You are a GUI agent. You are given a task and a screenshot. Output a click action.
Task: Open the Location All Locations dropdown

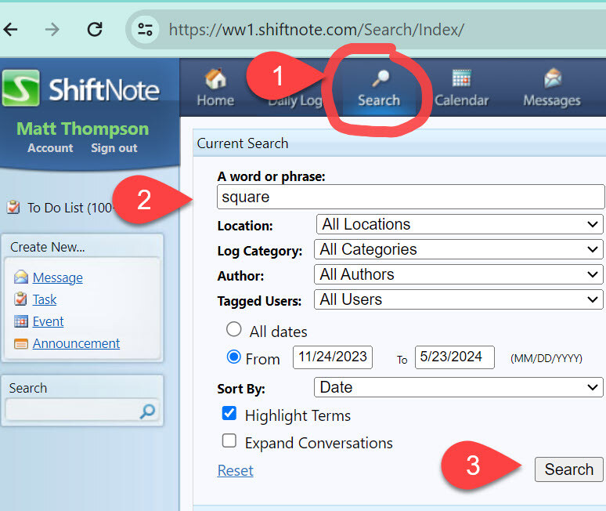tap(460, 224)
